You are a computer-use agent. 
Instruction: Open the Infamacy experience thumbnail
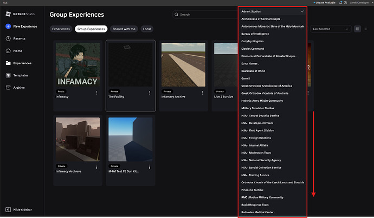pyautogui.click(x=78, y=64)
